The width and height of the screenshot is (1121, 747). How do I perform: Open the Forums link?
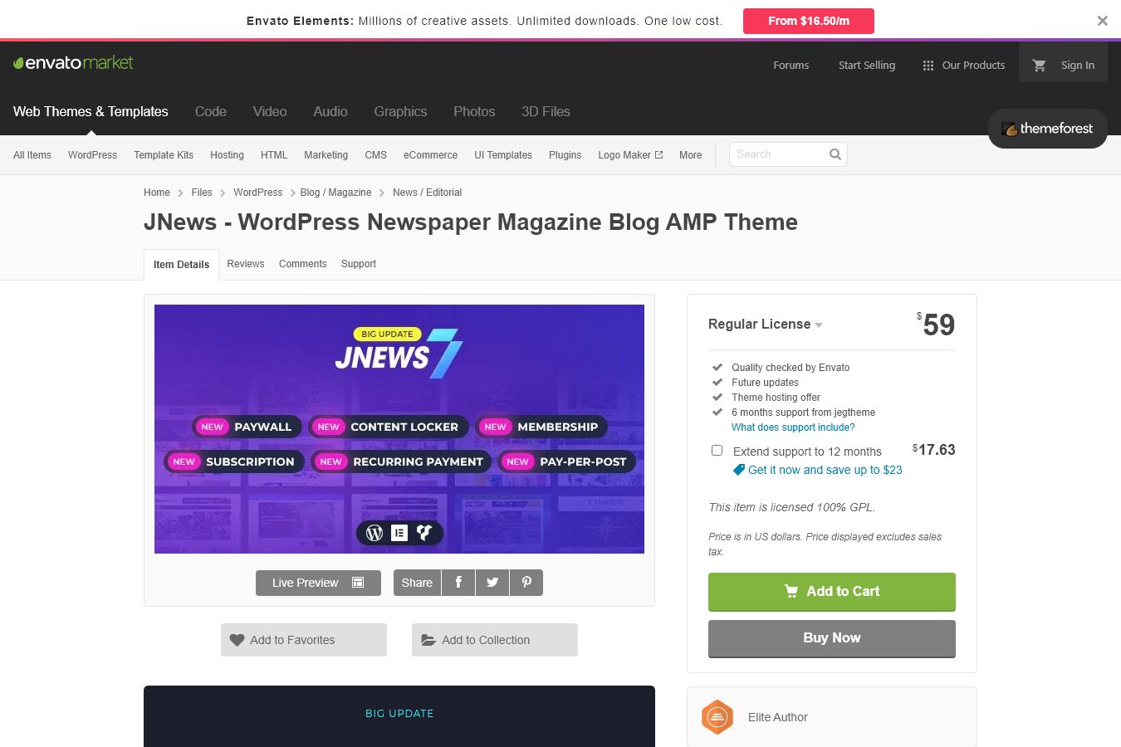(791, 66)
